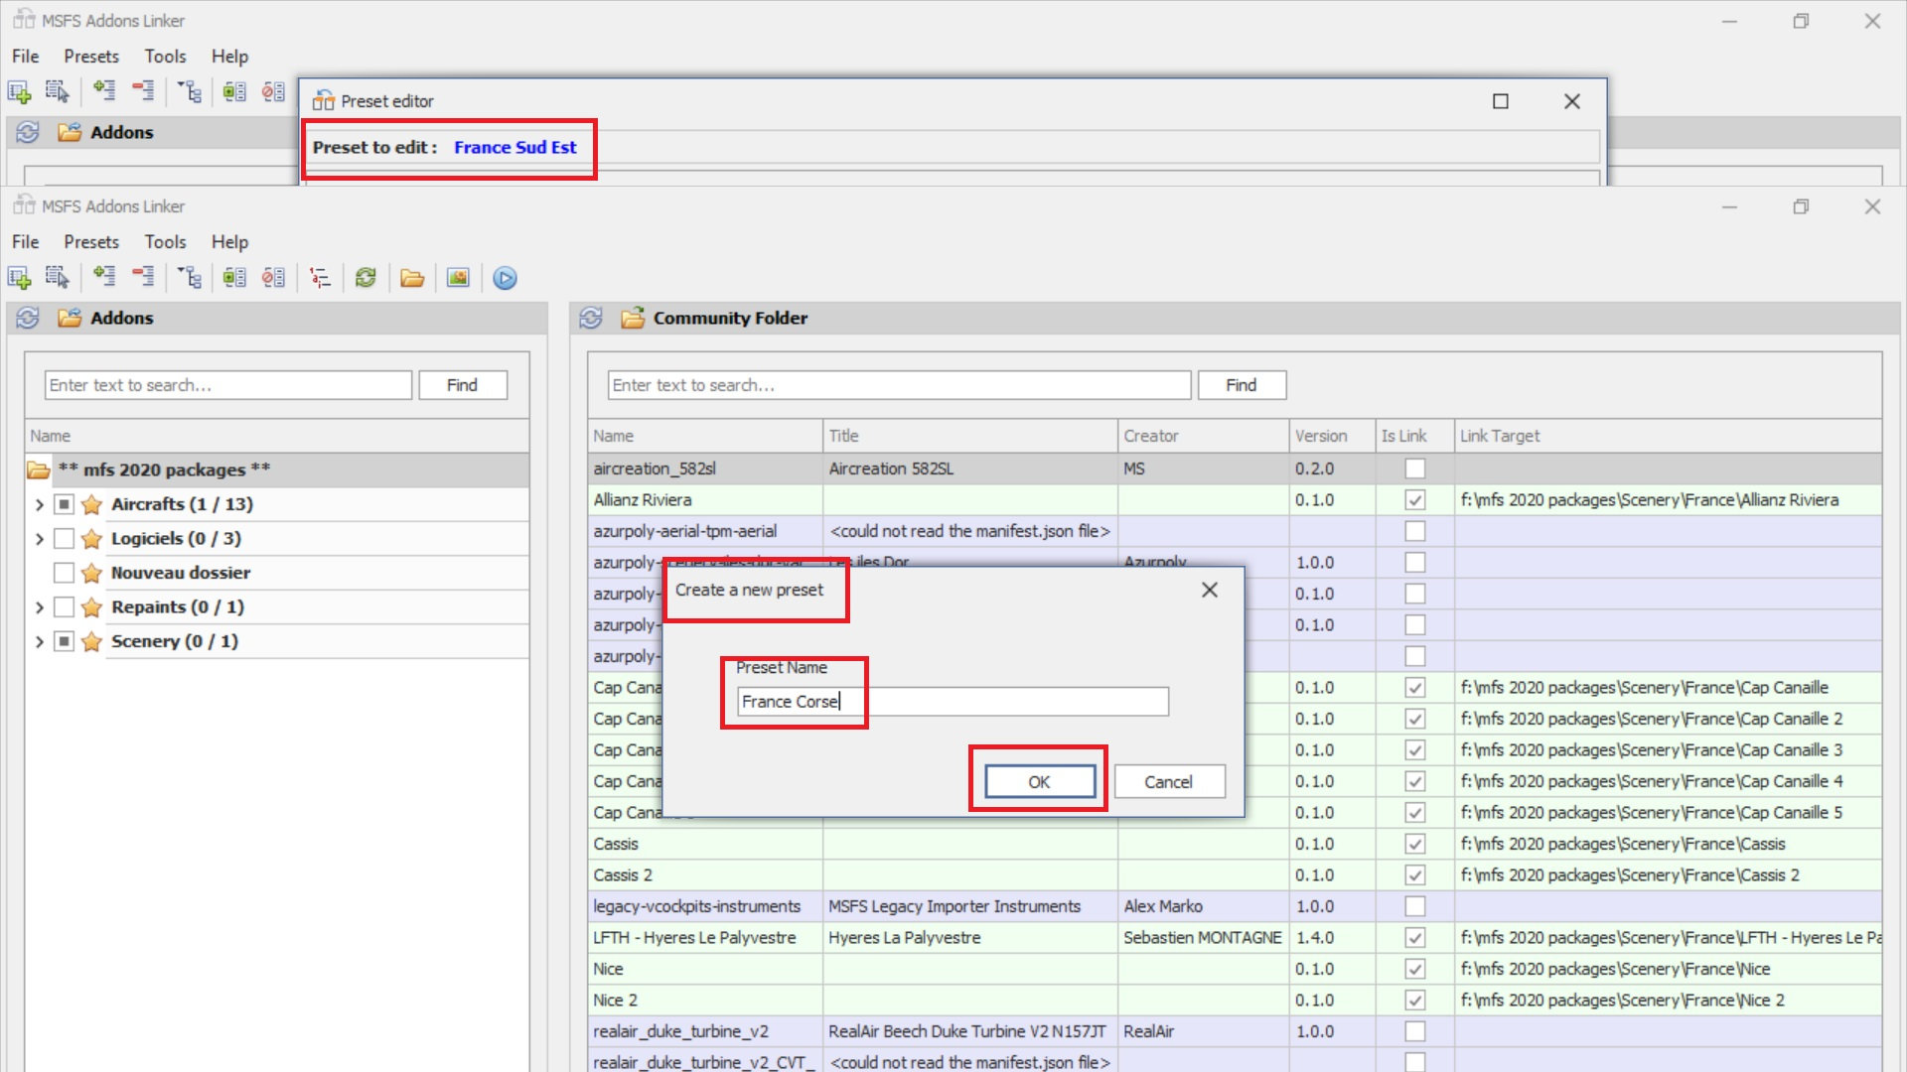Click the blue play button in the toolbar

pyautogui.click(x=505, y=278)
